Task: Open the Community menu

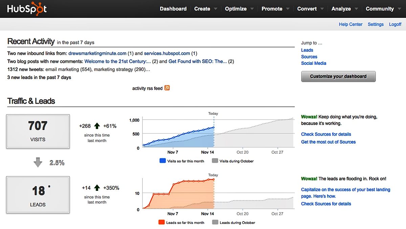Action: pyautogui.click(x=380, y=9)
